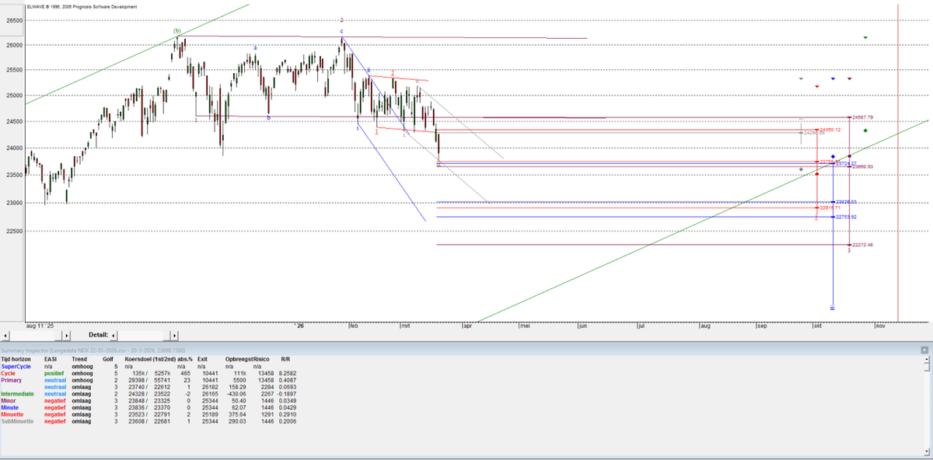Click the Koersdoel (1st/2nd) column header

click(151, 359)
